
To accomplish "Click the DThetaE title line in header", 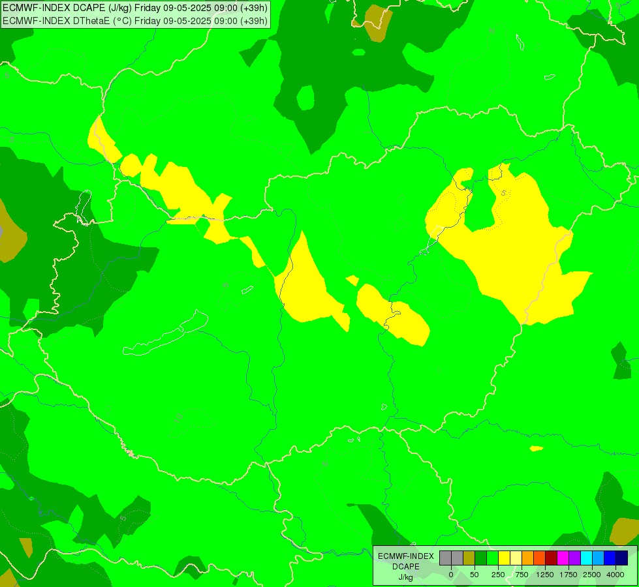I will pos(135,20).
